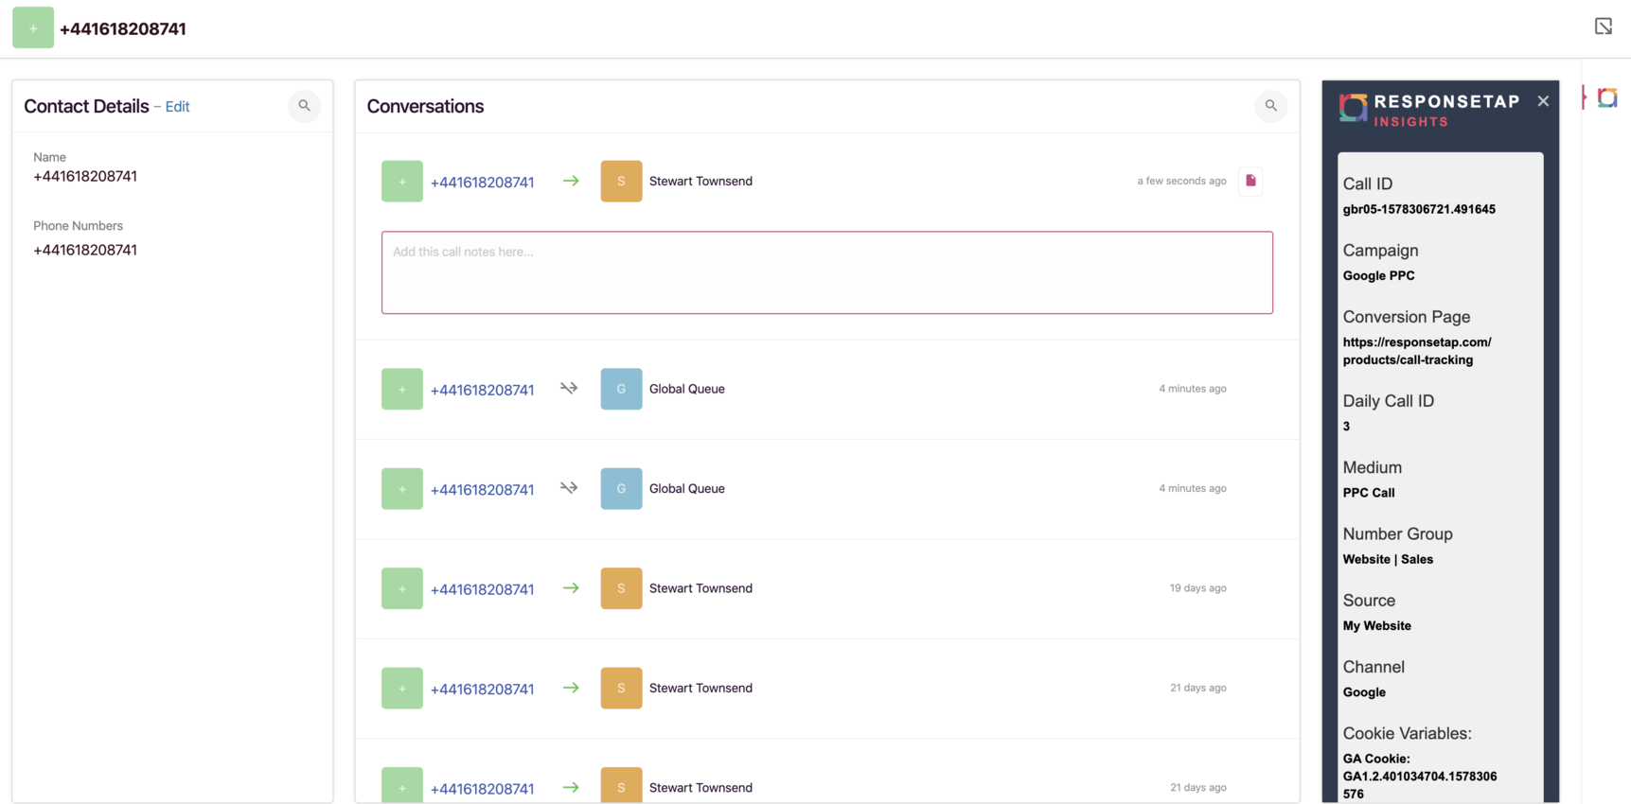Click the green arrow in newest conversation row
1631x804 pixels.
pyautogui.click(x=571, y=181)
